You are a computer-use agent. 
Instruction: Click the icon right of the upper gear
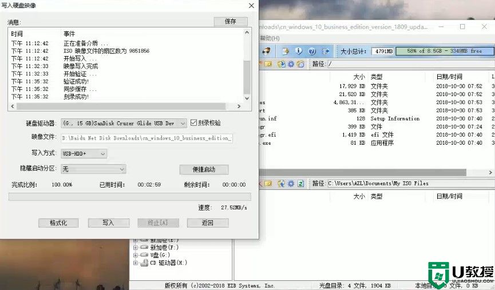[300, 64]
